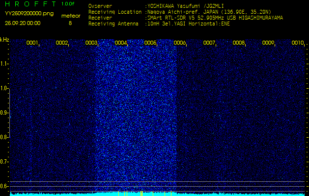Click the kHz axis unit label

click(4, 40)
